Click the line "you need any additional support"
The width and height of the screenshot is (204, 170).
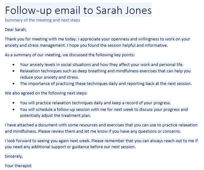pyautogui.click(x=70, y=147)
